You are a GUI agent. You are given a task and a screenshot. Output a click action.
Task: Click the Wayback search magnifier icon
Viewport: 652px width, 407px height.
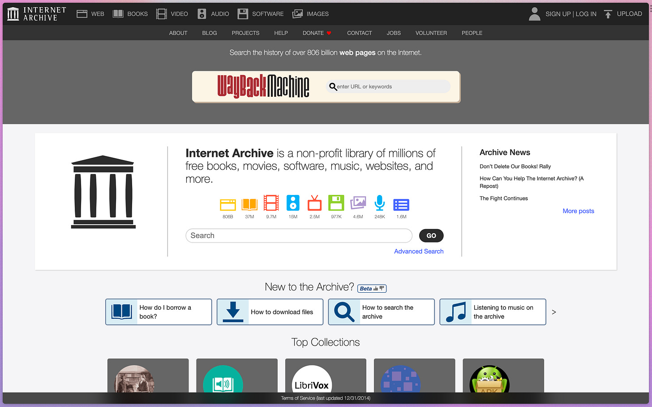333,87
